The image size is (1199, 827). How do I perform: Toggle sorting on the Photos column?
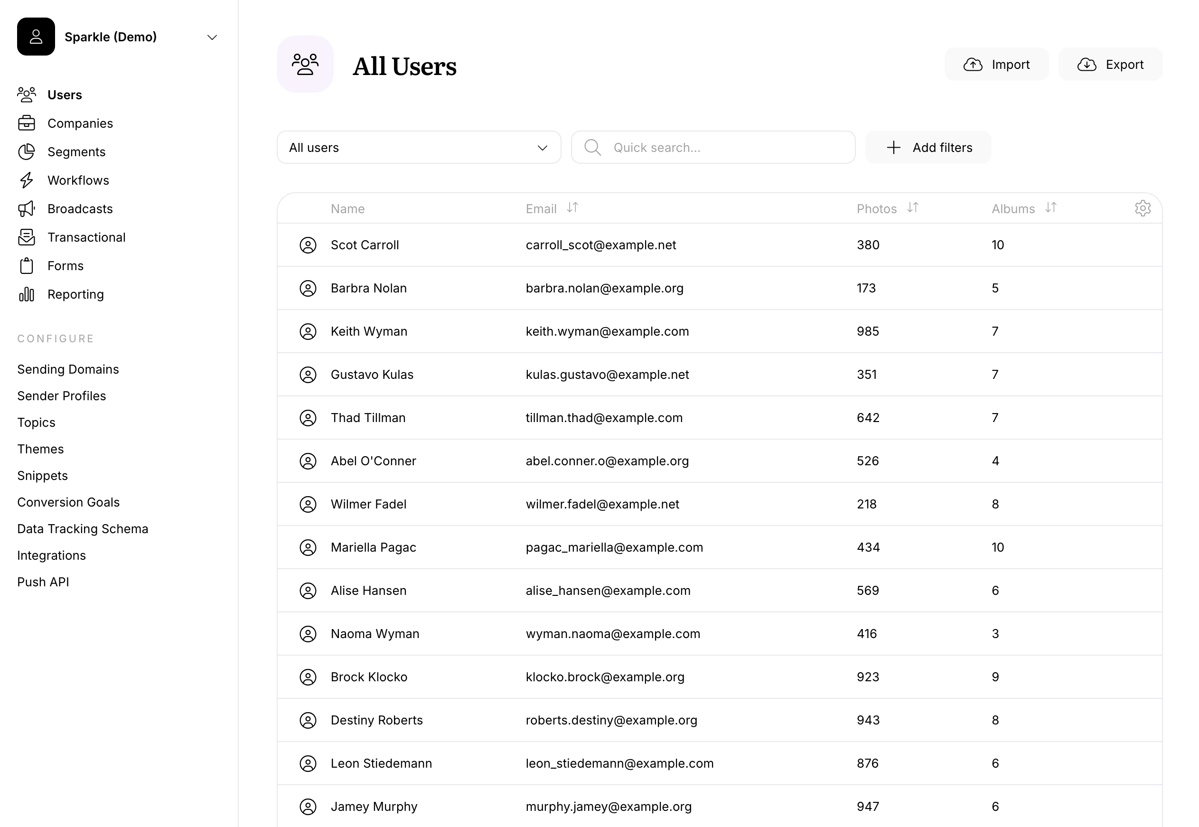point(913,208)
